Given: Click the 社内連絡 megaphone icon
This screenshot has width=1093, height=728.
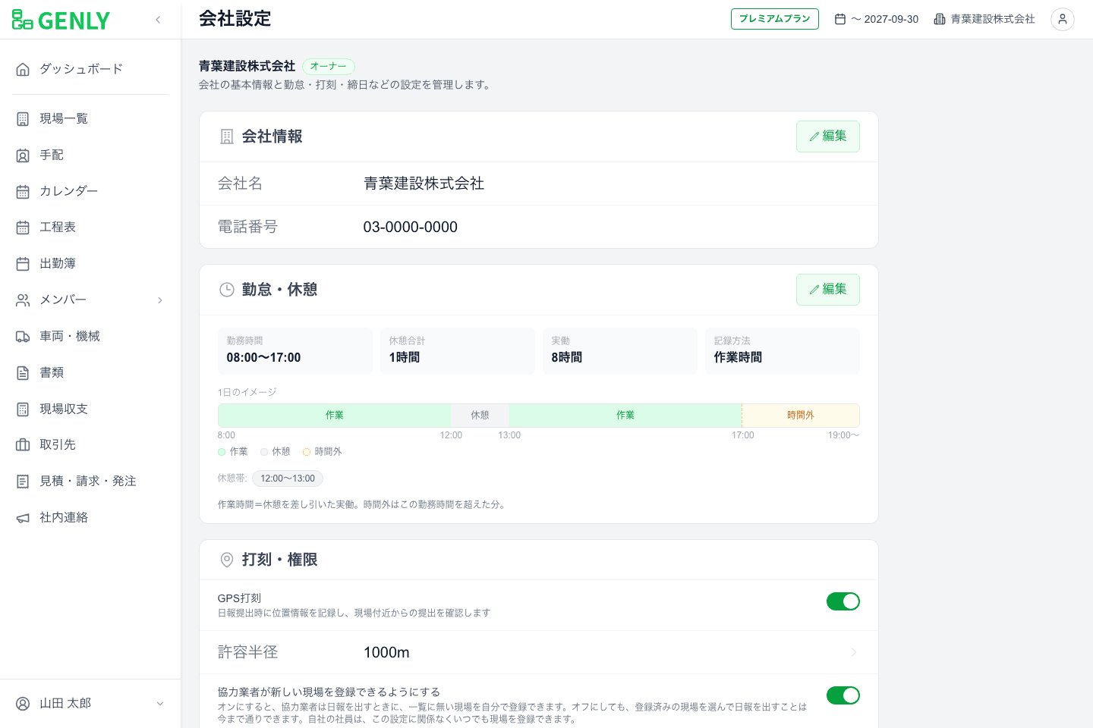Looking at the screenshot, I should [x=23, y=518].
